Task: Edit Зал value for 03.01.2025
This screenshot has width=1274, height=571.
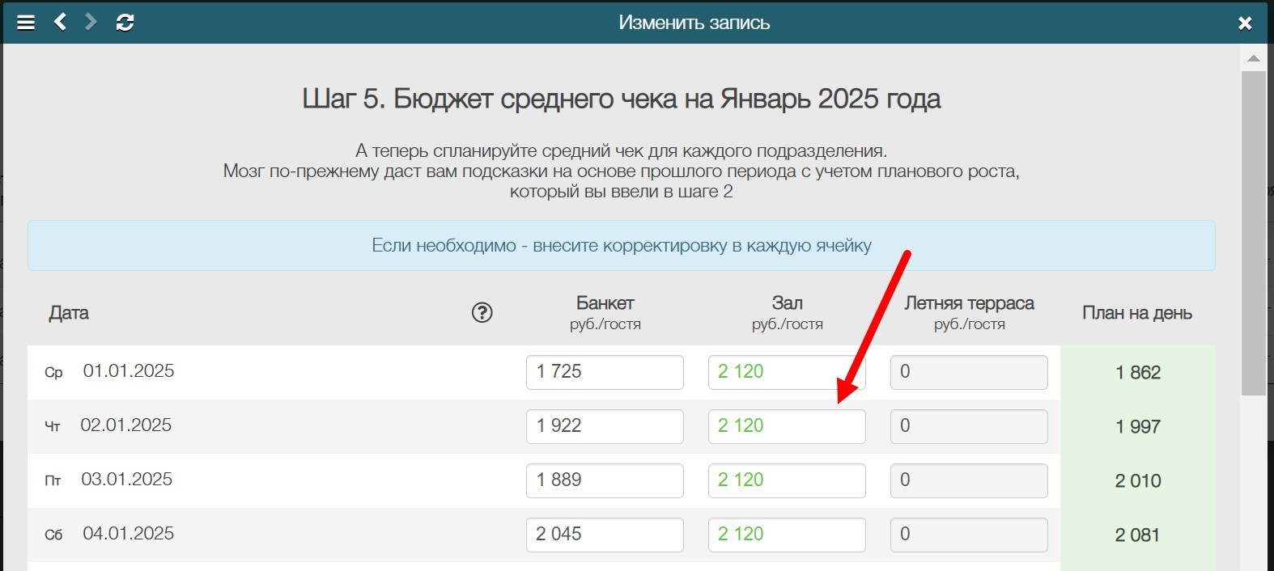Action: pyautogui.click(x=786, y=480)
